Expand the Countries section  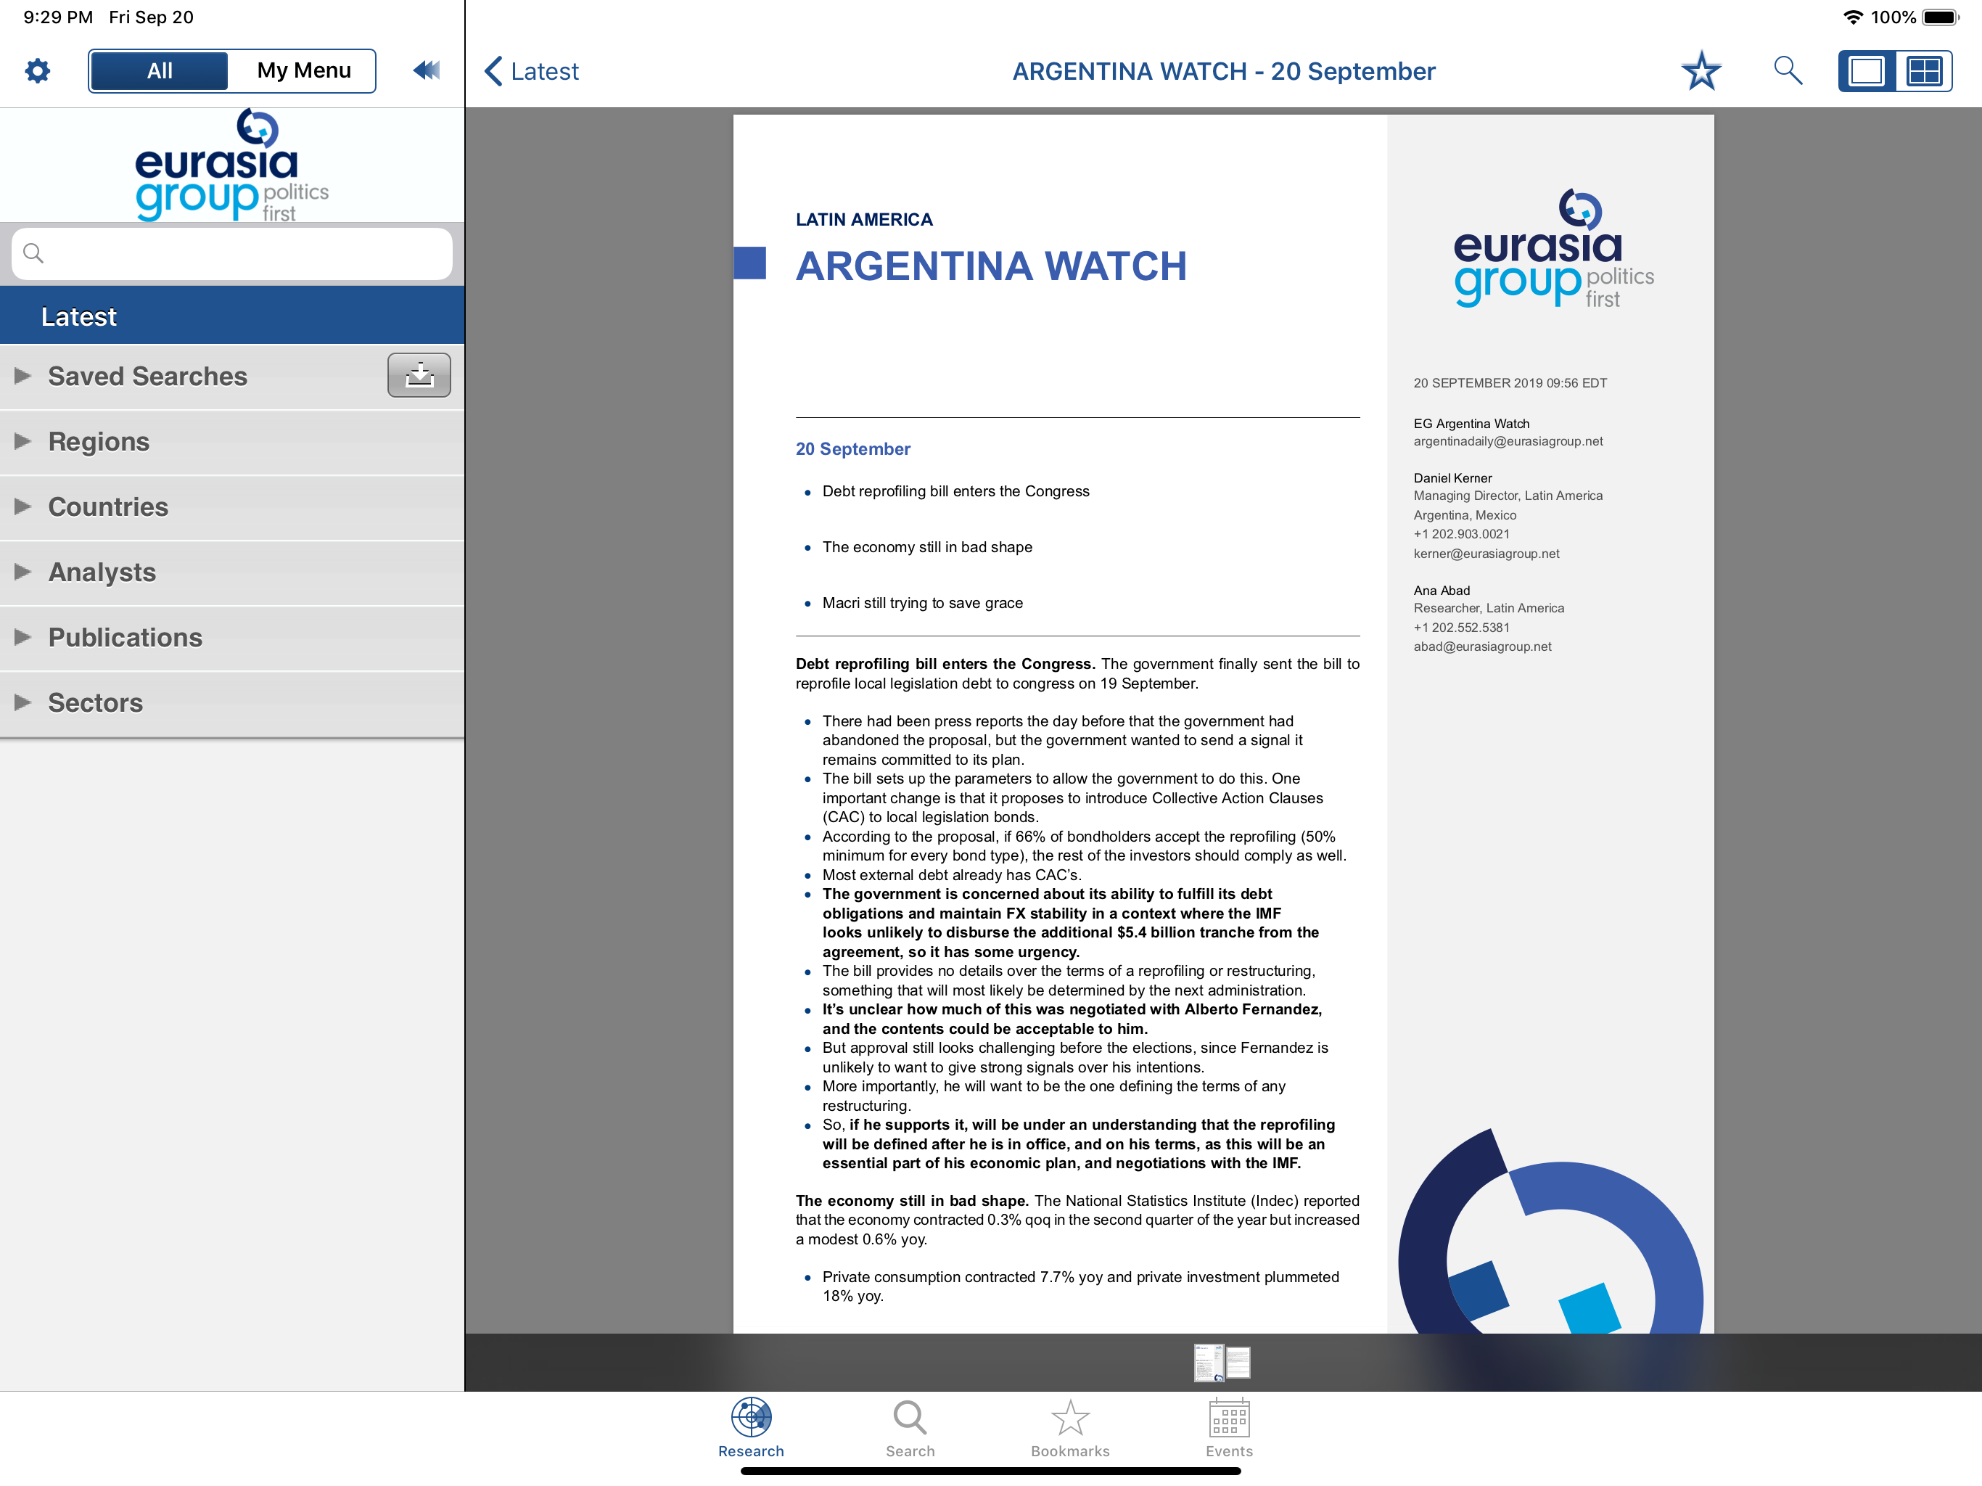click(x=232, y=507)
